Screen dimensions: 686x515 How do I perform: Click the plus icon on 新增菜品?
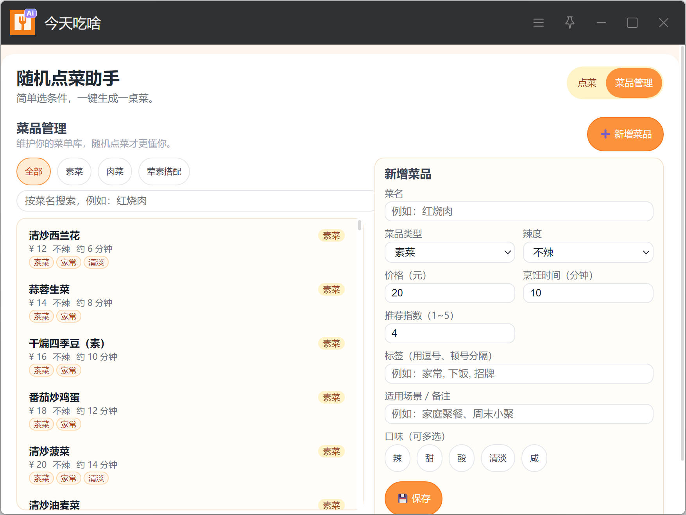tap(605, 134)
